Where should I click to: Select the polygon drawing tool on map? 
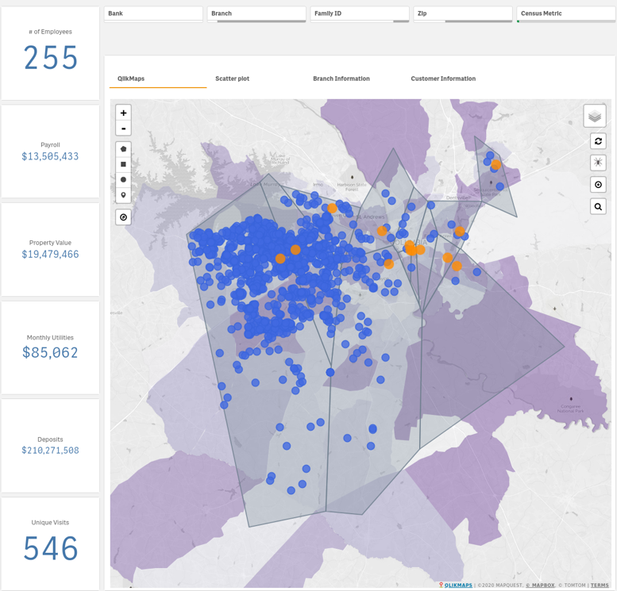click(x=123, y=149)
